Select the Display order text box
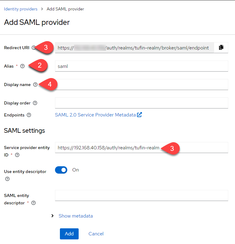235x244 pixels. (141, 103)
